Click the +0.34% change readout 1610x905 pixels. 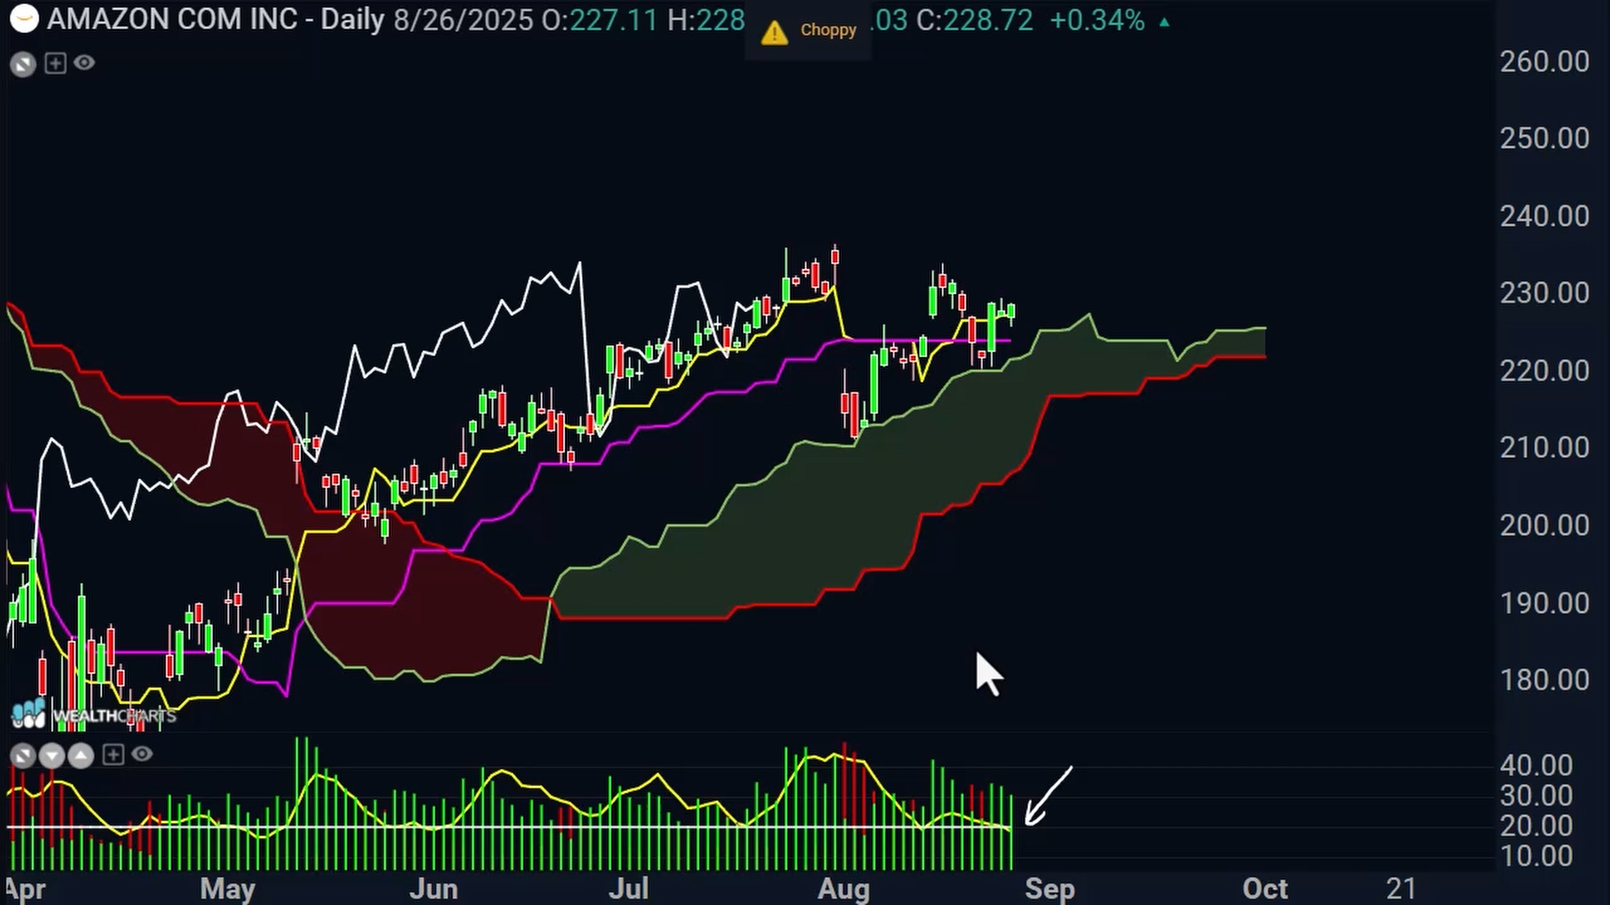pyautogui.click(x=1098, y=20)
